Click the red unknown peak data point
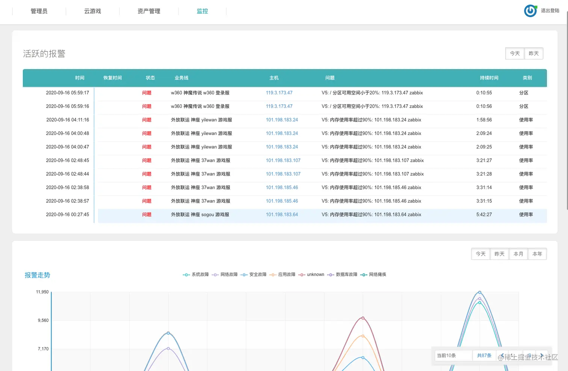568x371 pixels. pos(363,318)
